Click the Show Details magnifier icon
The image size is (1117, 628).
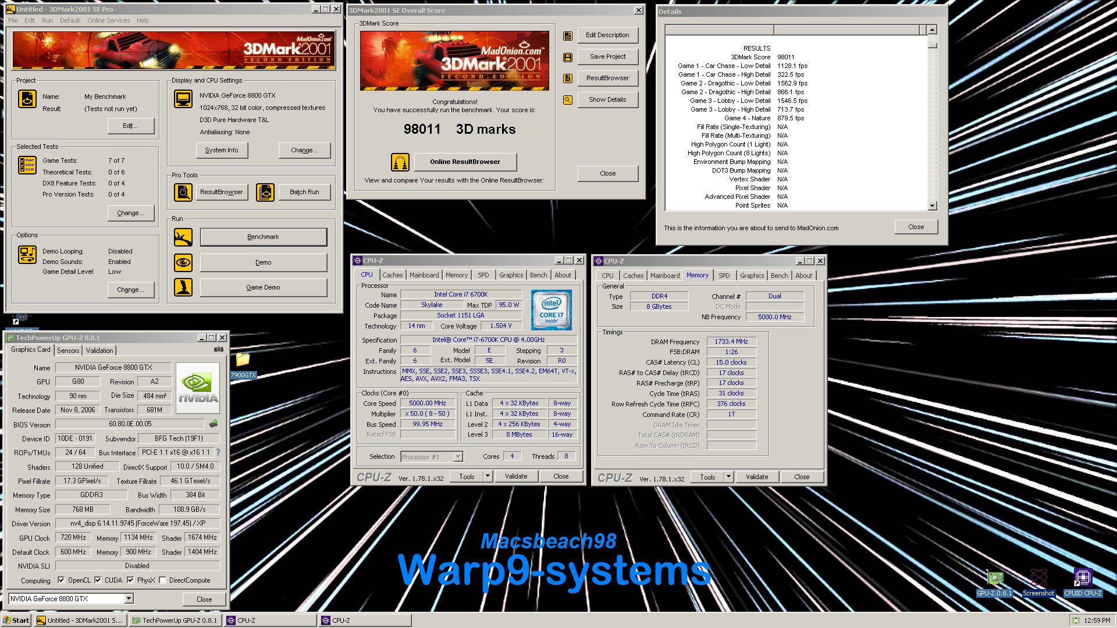coord(568,100)
